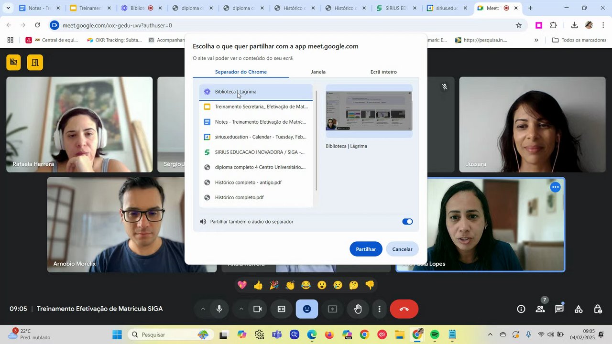Click the Partilhar button
612x344 pixels.
coord(366,249)
